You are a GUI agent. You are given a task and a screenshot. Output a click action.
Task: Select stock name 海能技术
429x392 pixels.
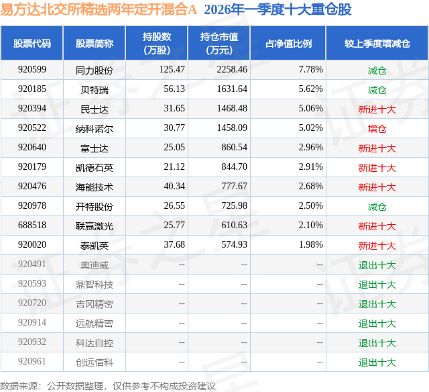point(95,187)
